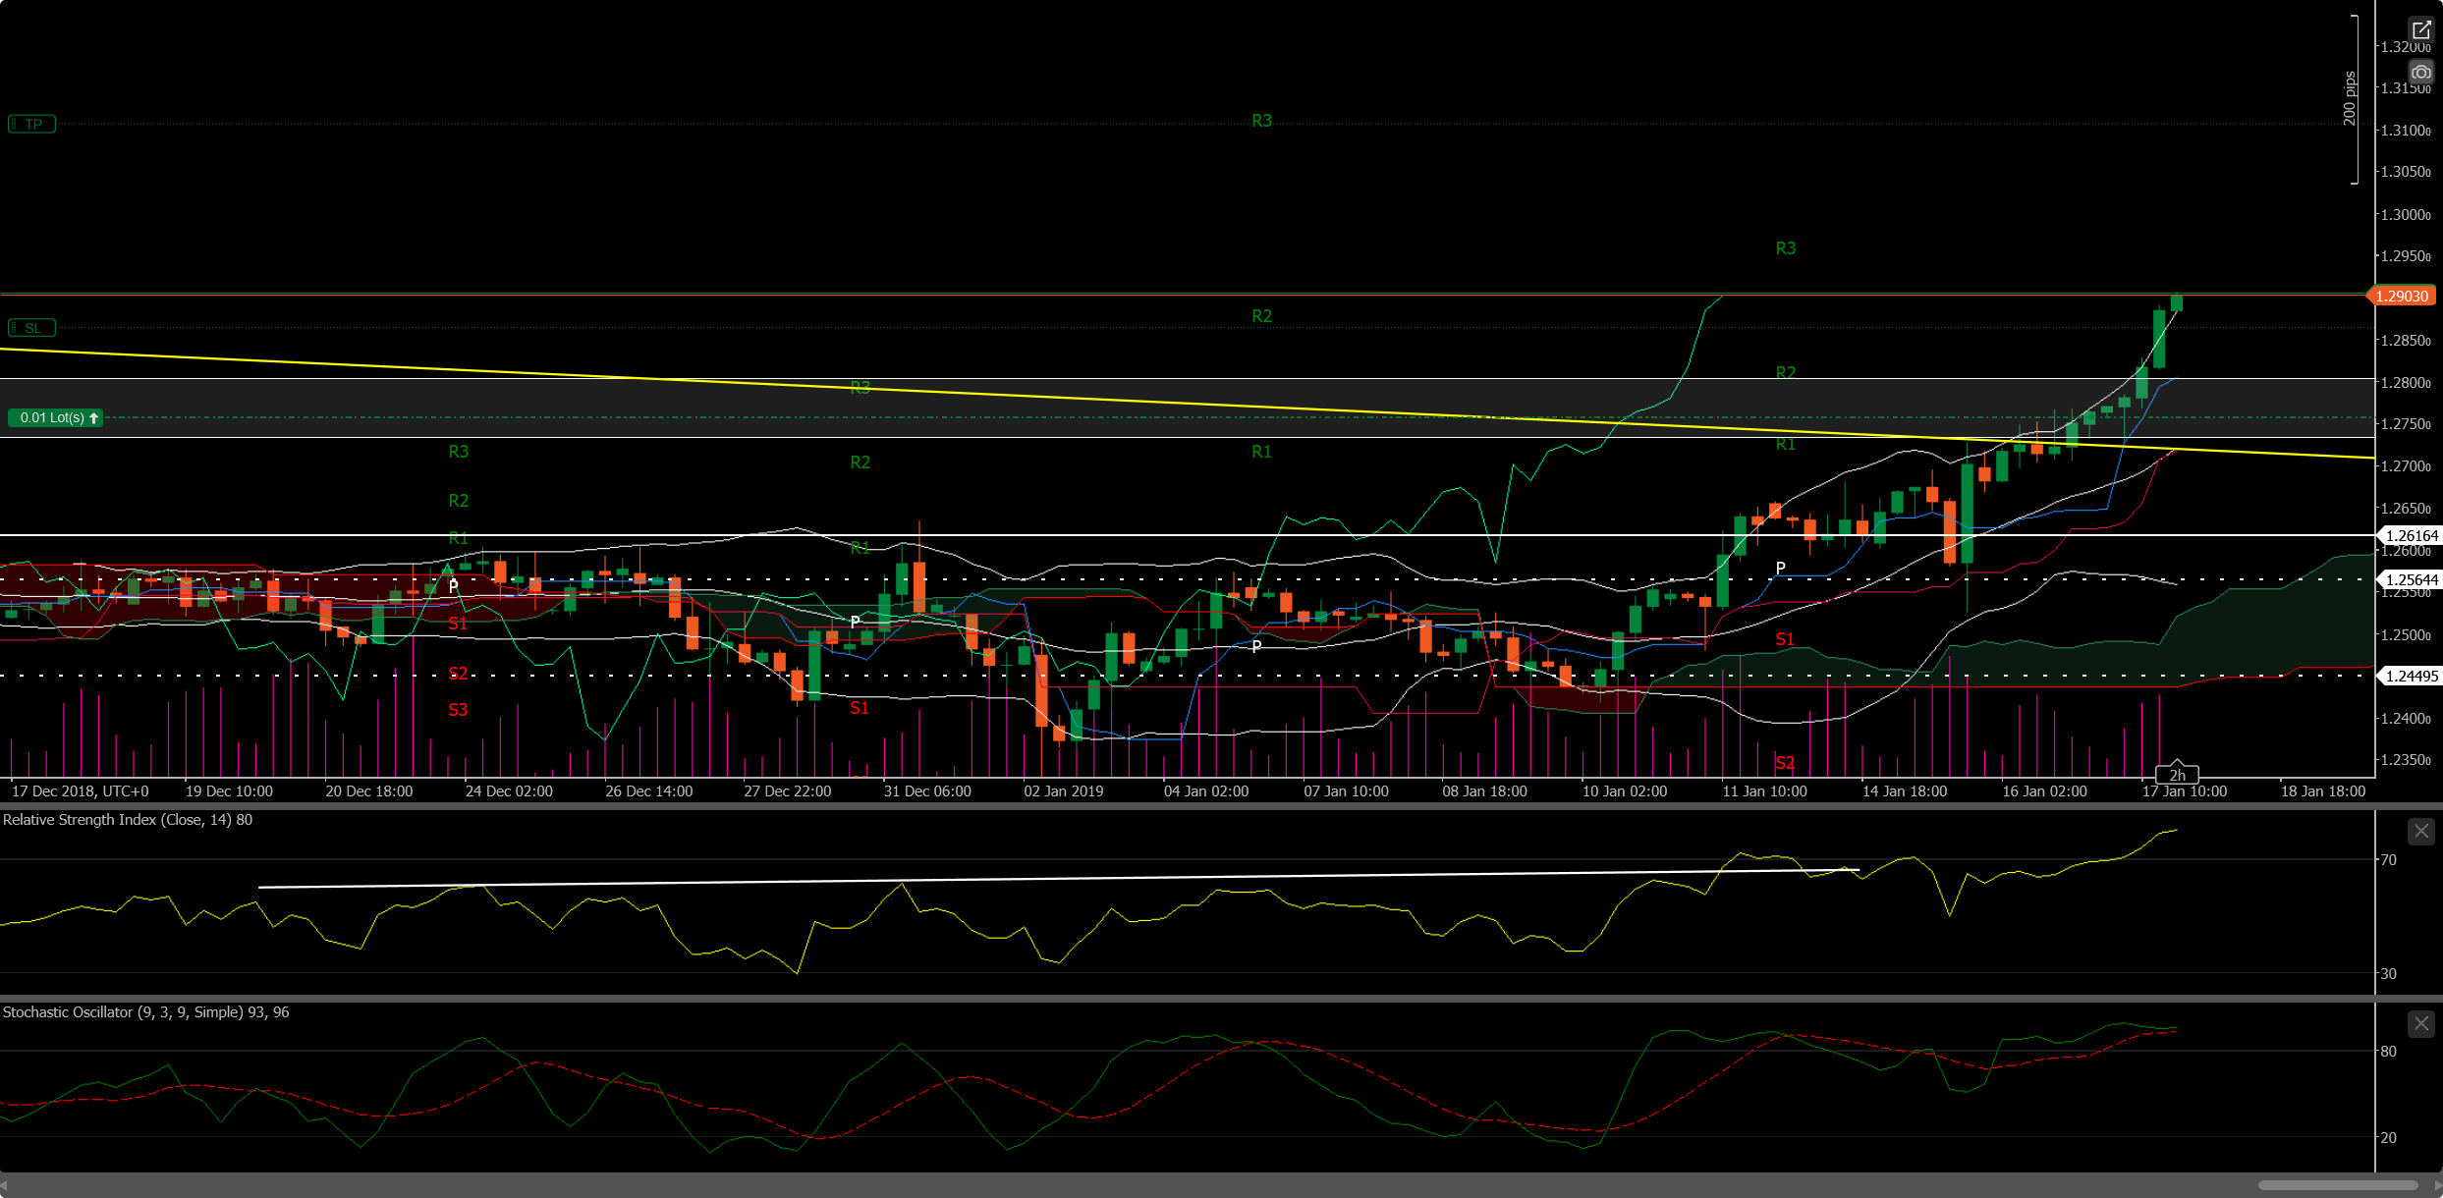Screen dimensions: 2443x1198
Task: Click the 0.01 Lot(s) position label
Action: [56, 418]
